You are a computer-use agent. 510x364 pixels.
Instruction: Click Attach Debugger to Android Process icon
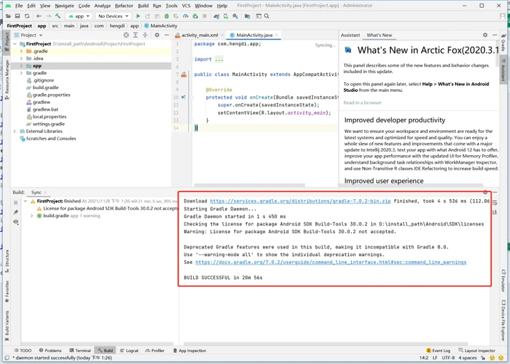pyautogui.click(x=195, y=16)
